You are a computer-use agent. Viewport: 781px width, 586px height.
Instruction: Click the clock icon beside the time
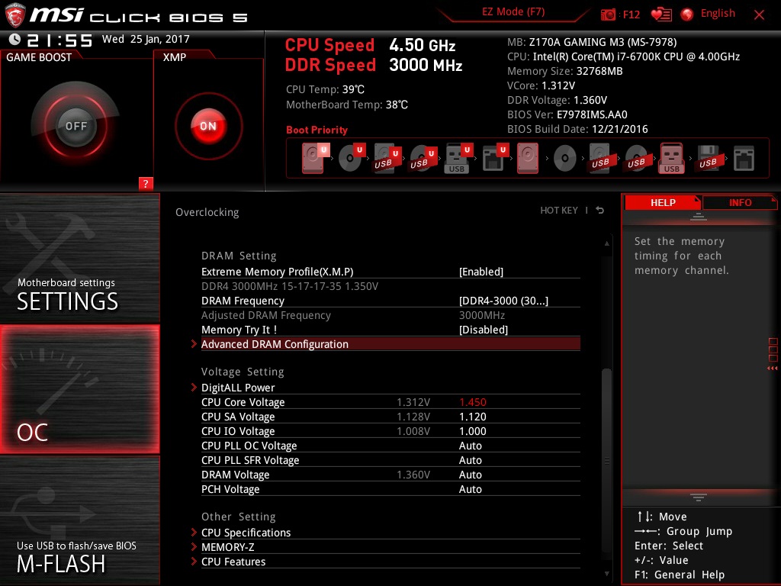click(14, 39)
